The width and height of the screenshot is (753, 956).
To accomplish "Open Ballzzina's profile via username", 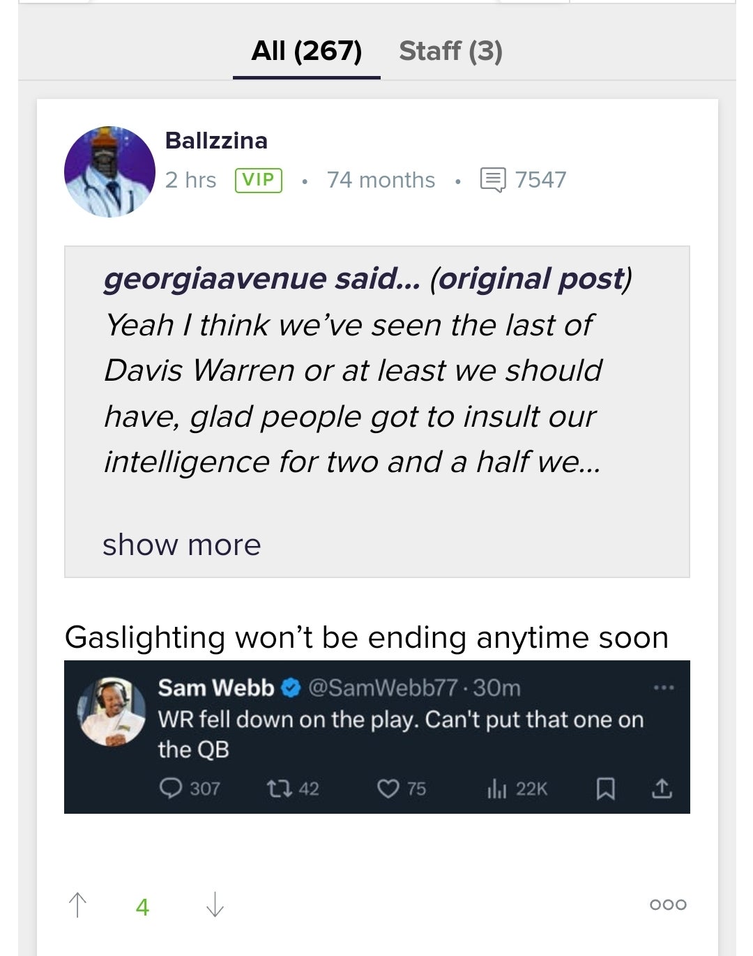I will [216, 141].
